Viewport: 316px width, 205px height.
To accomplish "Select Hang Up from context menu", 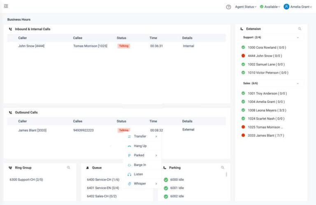I will click(x=140, y=146).
